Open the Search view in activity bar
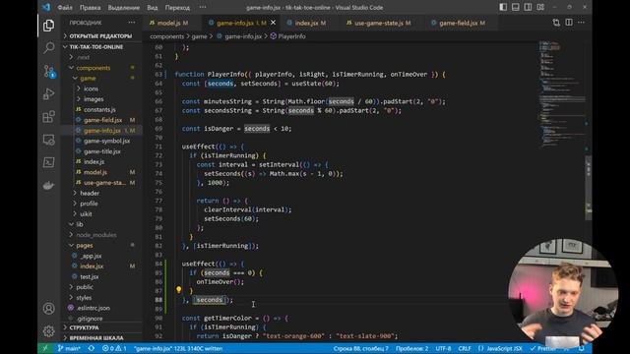The image size is (630, 354). (48, 48)
